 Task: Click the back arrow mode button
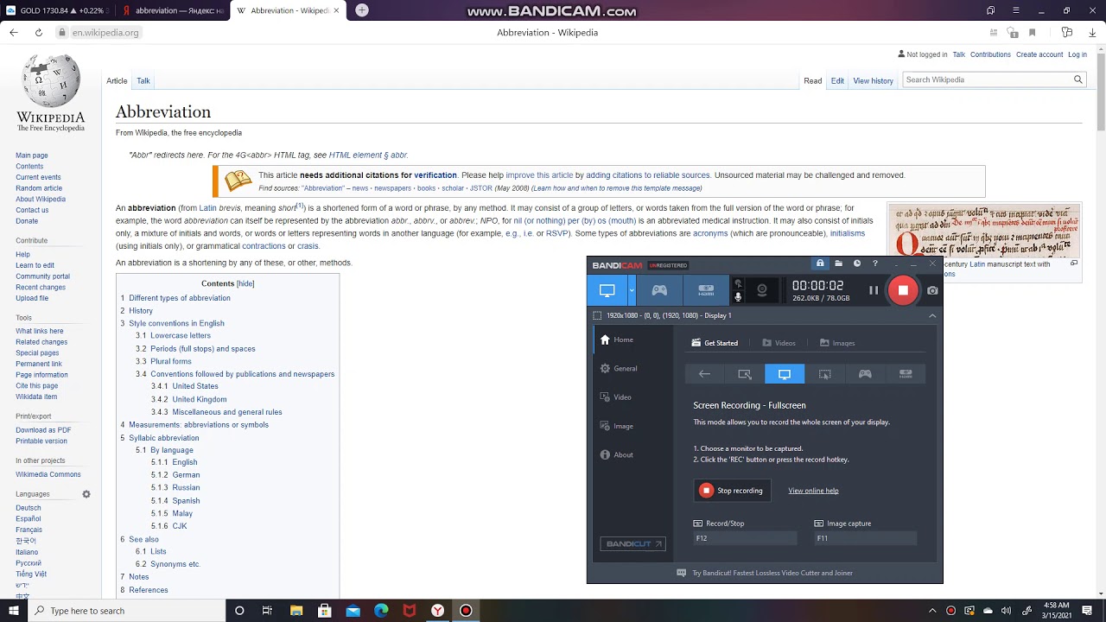(x=704, y=374)
